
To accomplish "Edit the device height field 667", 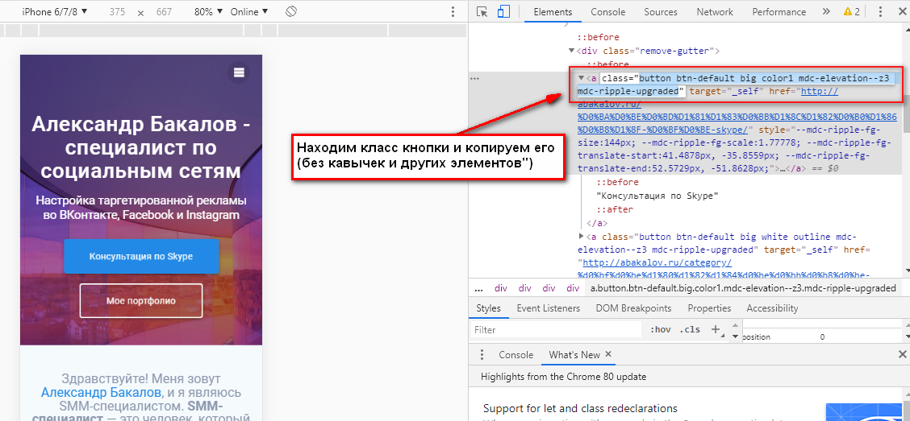I will click(x=164, y=11).
